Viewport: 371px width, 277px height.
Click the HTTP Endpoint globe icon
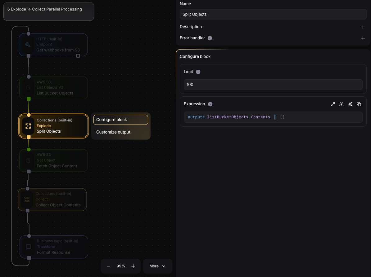(x=28, y=45)
